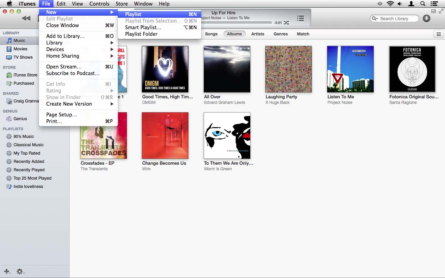
Task: Open the Edit menu
Action: (x=61, y=4)
